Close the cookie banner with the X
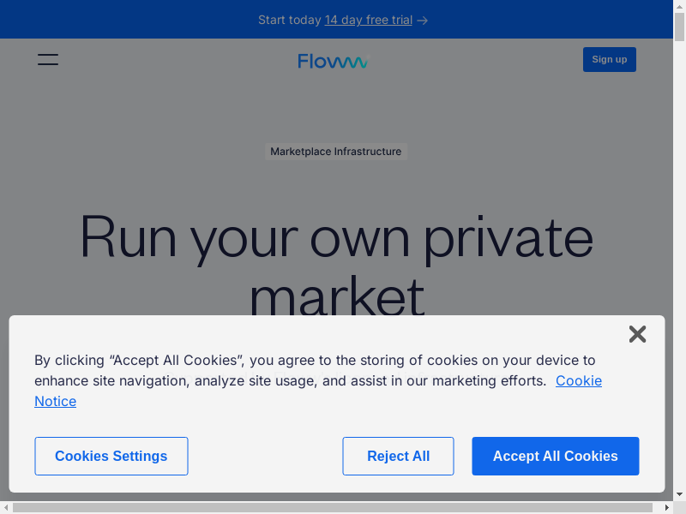The image size is (686, 514). tap(637, 334)
